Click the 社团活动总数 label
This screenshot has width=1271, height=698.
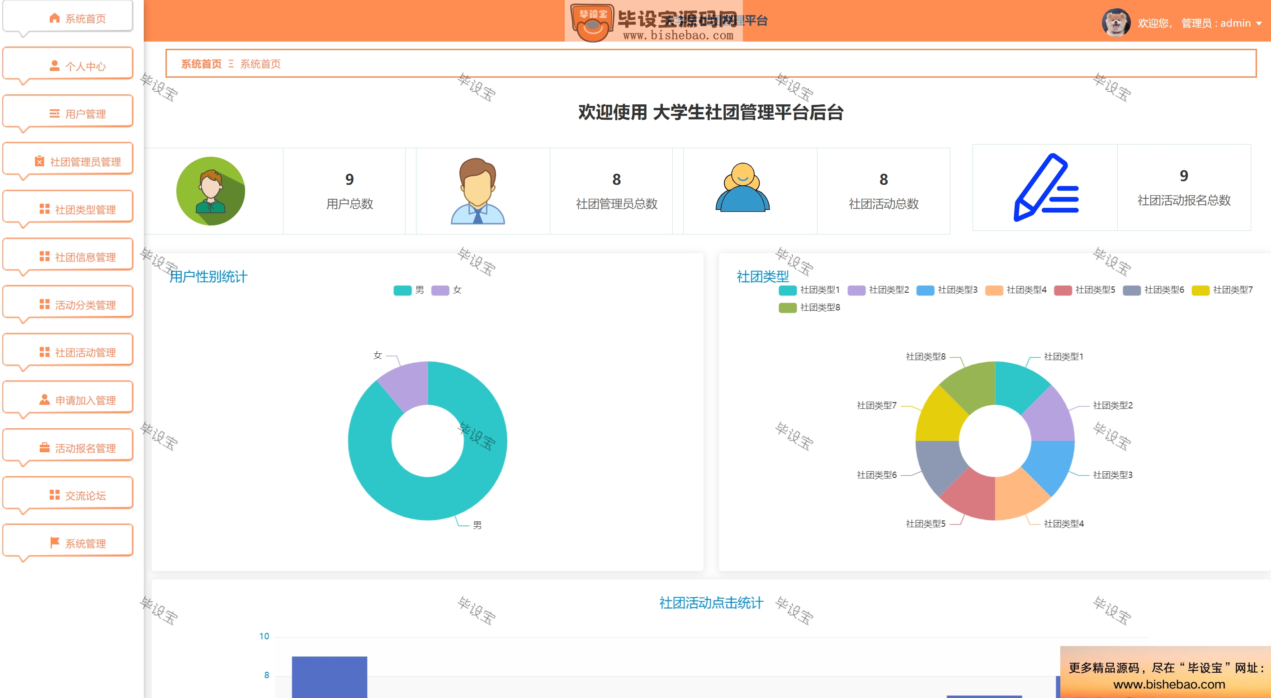tap(883, 204)
